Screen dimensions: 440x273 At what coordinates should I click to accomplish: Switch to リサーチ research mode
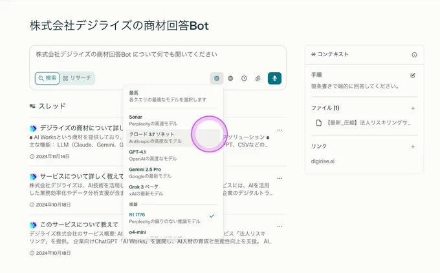click(77, 78)
